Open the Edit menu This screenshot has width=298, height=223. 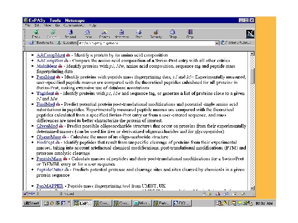click(x=37, y=25)
